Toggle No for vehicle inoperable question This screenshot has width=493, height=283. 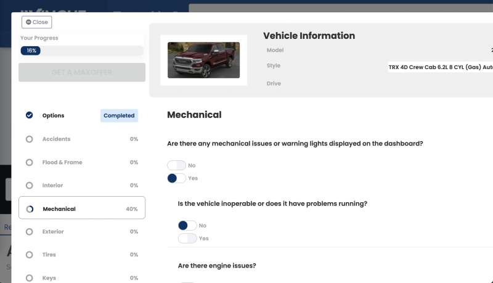(x=187, y=226)
